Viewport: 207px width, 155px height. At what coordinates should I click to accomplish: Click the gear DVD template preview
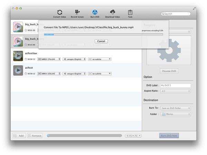point(169,50)
